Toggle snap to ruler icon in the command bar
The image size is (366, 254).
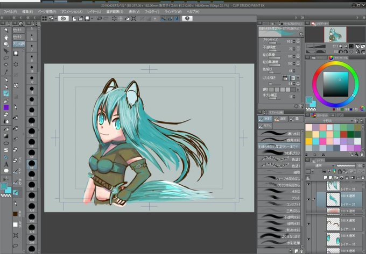pyautogui.click(x=163, y=19)
